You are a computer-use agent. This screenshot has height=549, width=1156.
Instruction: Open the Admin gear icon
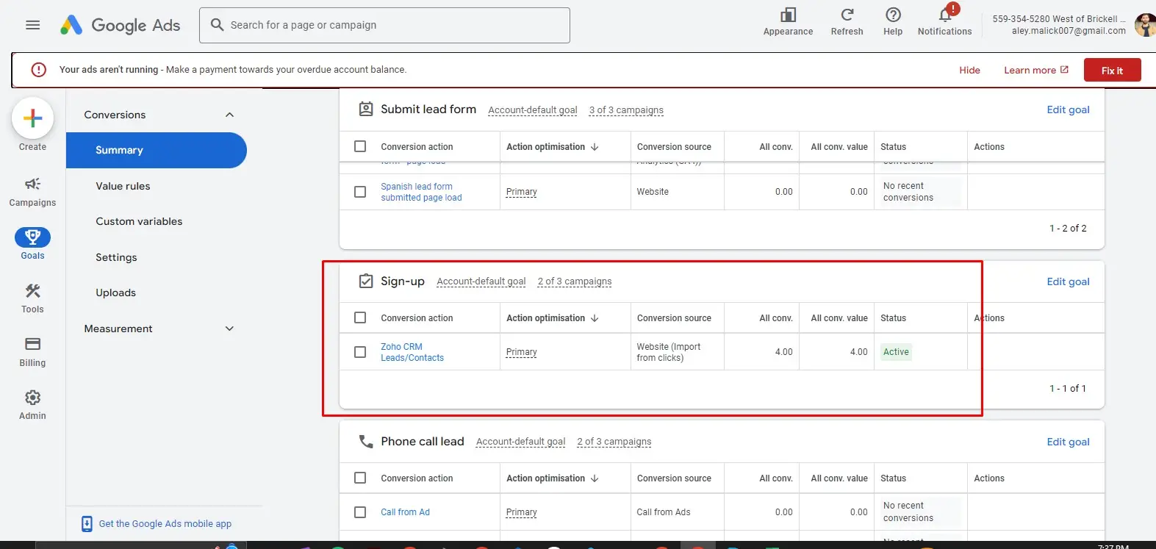pyautogui.click(x=32, y=404)
